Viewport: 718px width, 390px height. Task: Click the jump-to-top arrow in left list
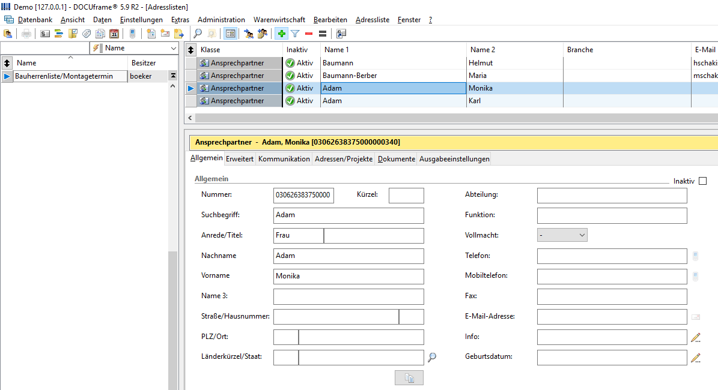pos(173,76)
